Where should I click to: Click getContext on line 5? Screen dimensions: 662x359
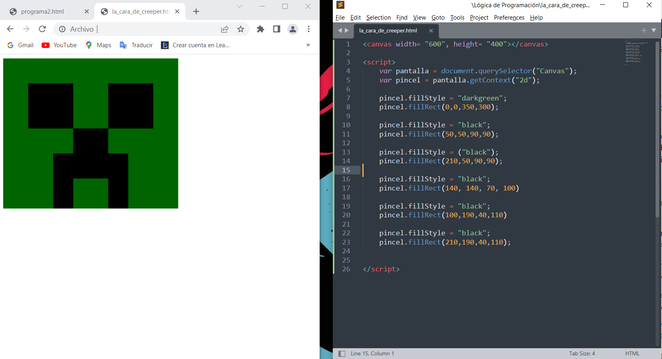pyautogui.click(x=490, y=80)
